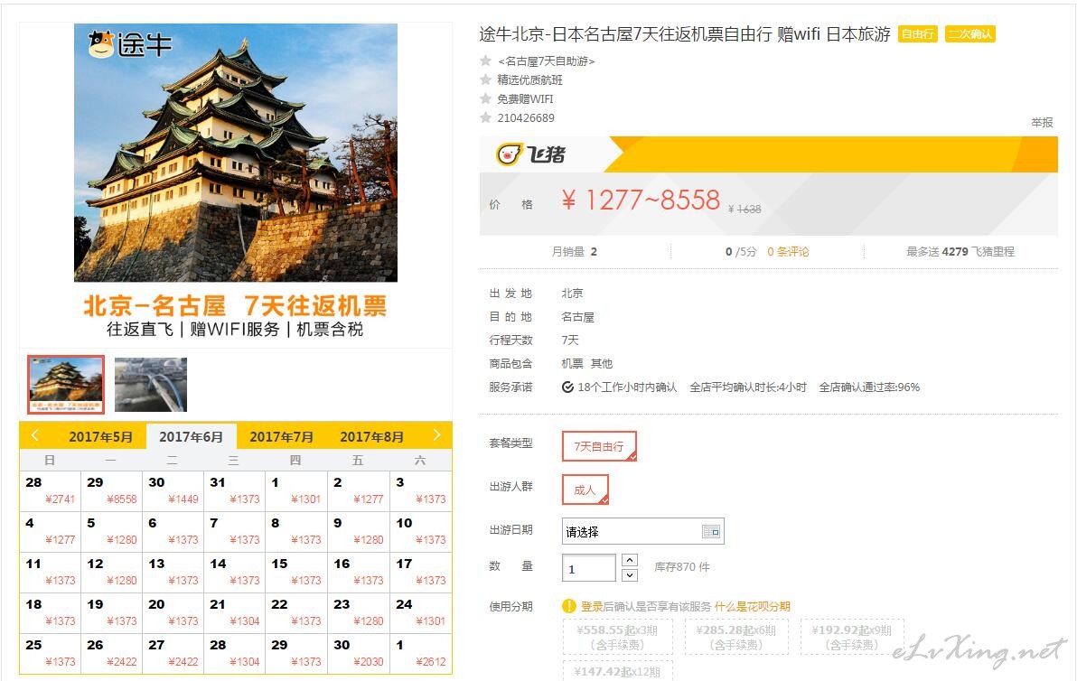Image resolution: width=1077 pixels, height=681 pixels.
Task: Pick June 21 priced ¥1304
Action: tap(235, 612)
